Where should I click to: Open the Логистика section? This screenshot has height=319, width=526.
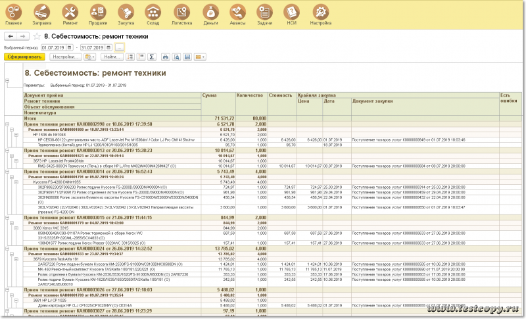[x=182, y=15]
